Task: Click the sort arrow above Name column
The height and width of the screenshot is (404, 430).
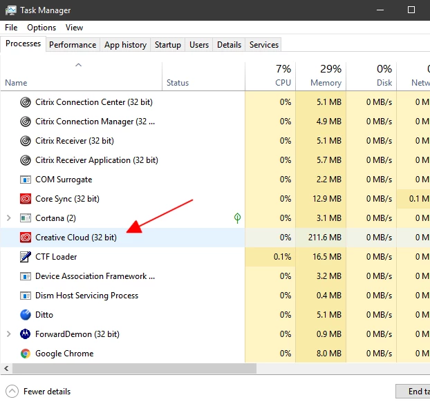Action: click(x=78, y=65)
